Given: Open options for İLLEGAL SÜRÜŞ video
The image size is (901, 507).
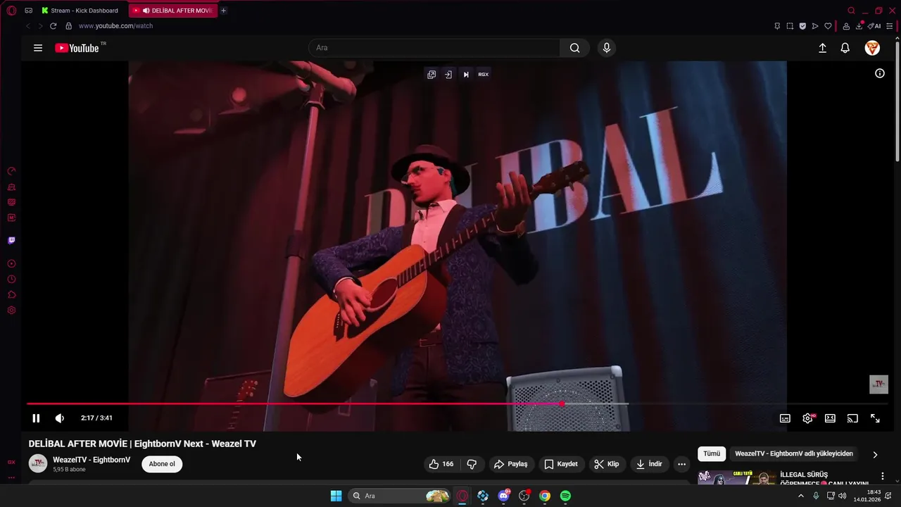Looking at the screenshot, I should coord(883,477).
